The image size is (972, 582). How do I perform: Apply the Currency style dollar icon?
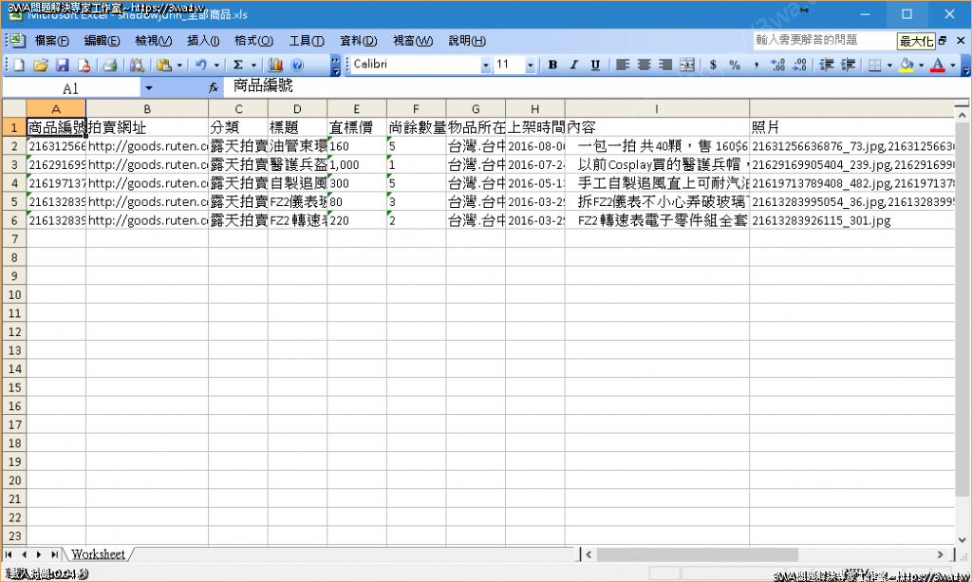[712, 66]
